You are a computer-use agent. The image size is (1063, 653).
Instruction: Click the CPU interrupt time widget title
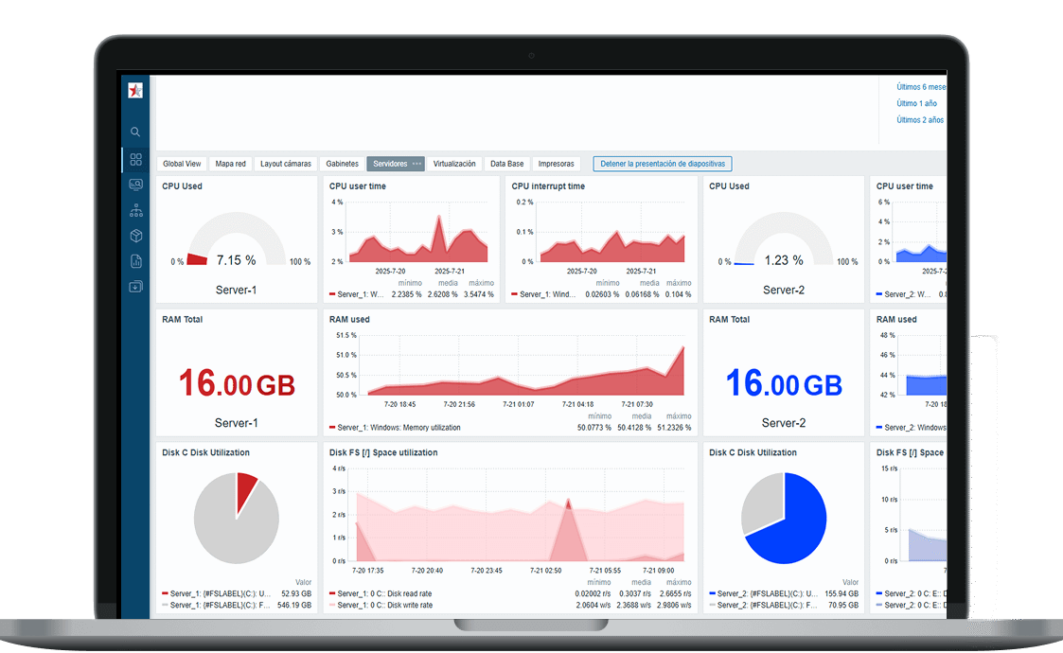click(548, 185)
